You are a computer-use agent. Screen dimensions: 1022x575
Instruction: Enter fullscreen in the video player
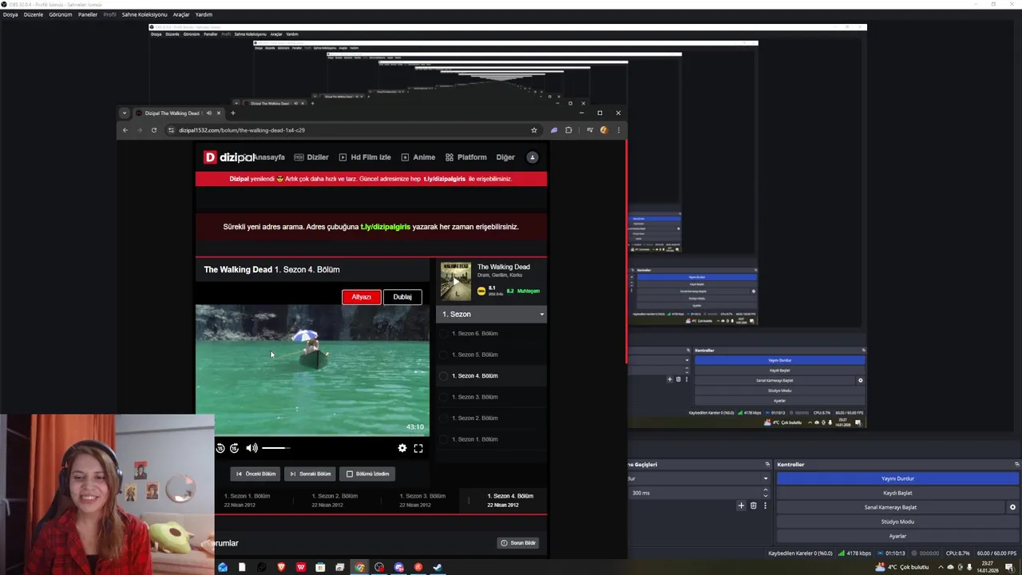pyautogui.click(x=418, y=448)
